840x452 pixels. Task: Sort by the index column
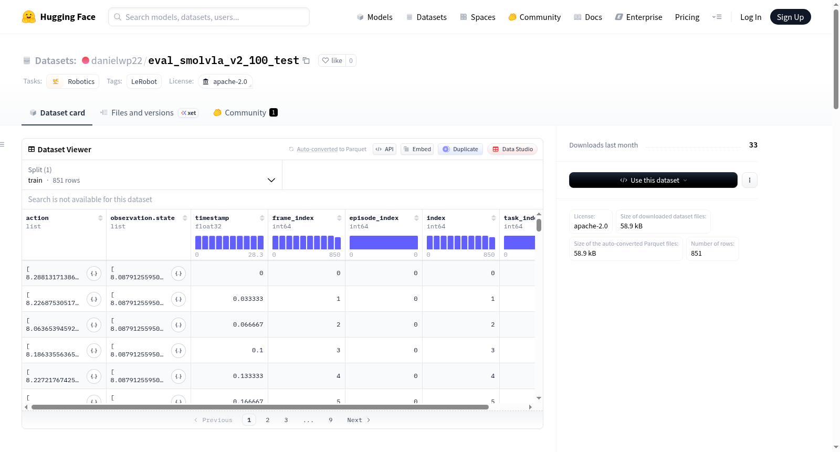(x=493, y=218)
